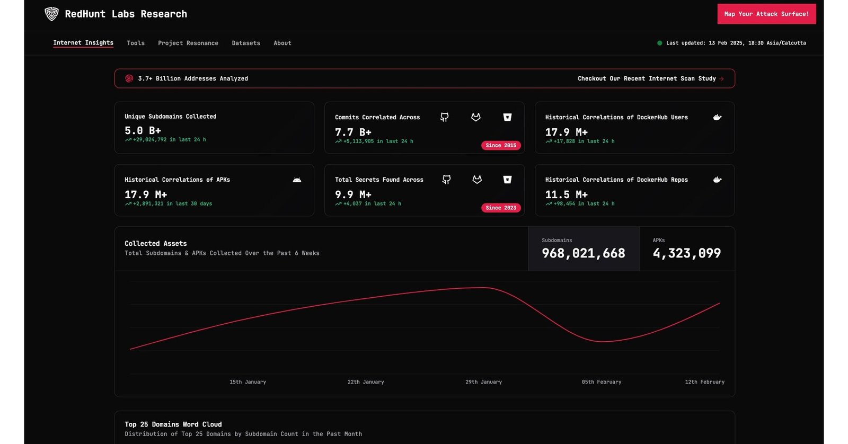Click the Map Your Attack Surface! button
Viewport: 848px width, 444px height.
(766, 14)
